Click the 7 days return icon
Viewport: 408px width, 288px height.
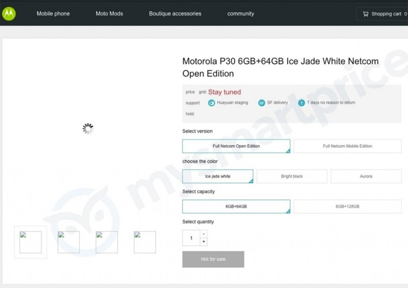(x=301, y=103)
